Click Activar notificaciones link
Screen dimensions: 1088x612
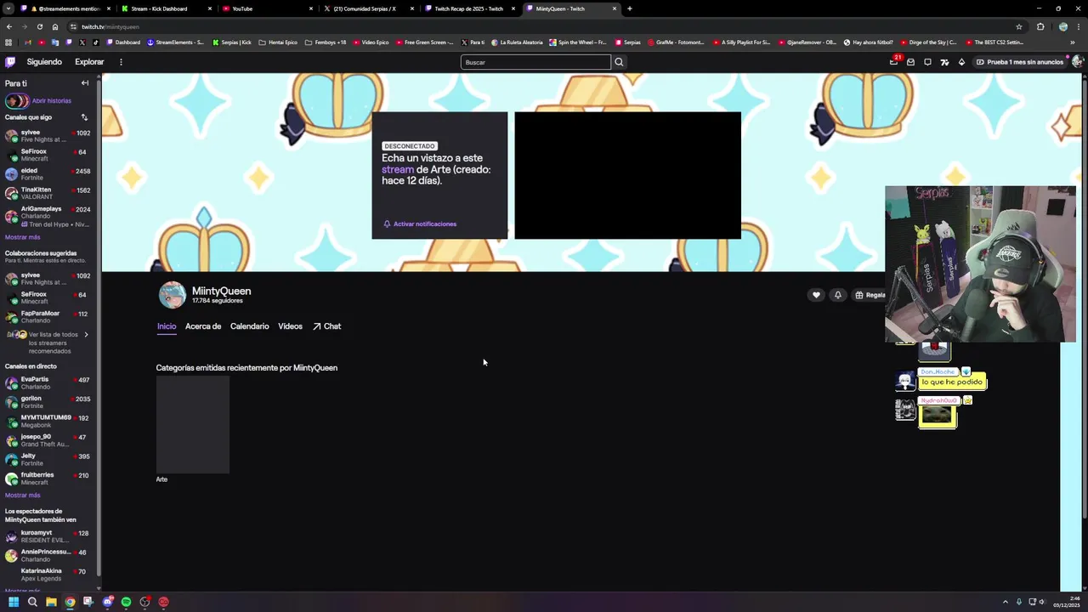[x=420, y=224]
